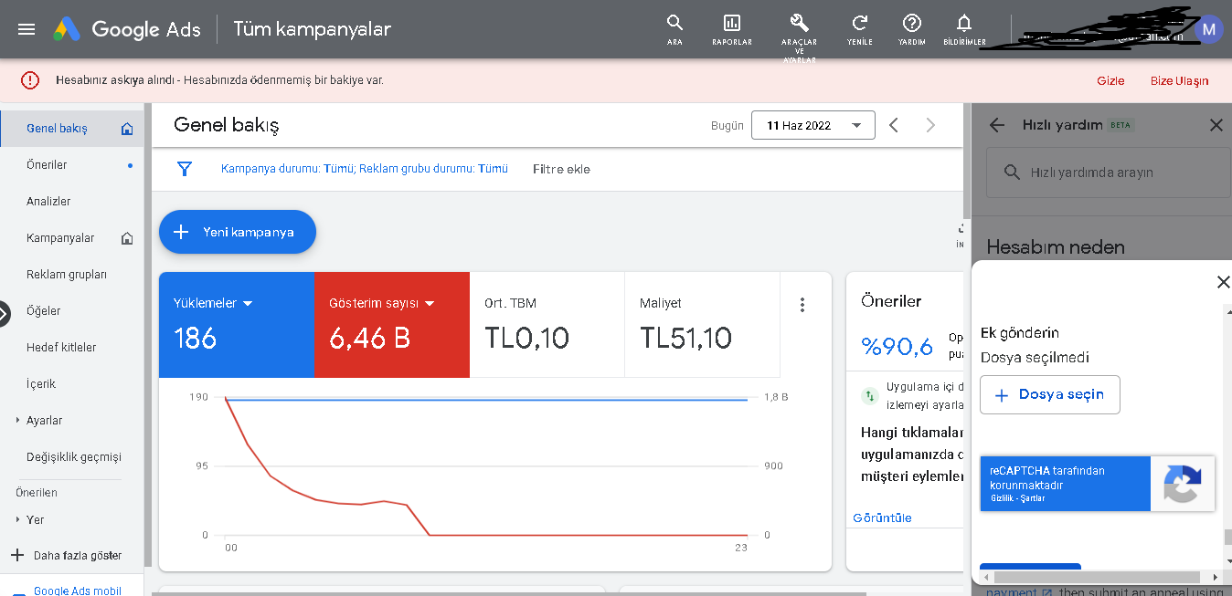Image resolution: width=1232 pixels, height=596 pixels.
Task: Open the hamburger main menu
Action: pyautogui.click(x=27, y=29)
